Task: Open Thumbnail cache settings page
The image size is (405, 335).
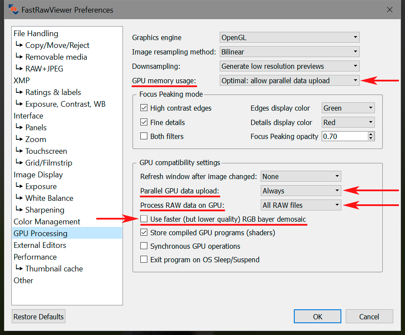Action: click(x=54, y=269)
